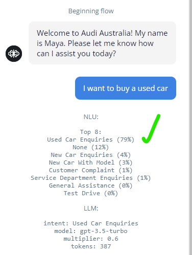Screen dimensions: 192x255
Task: Click 'General Assistance (0%)' line
Action: [x=91, y=186]
